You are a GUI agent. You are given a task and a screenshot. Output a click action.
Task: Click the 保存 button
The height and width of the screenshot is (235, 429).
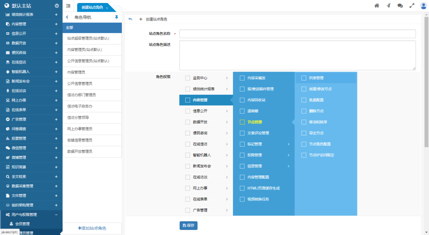click(188, 225)
